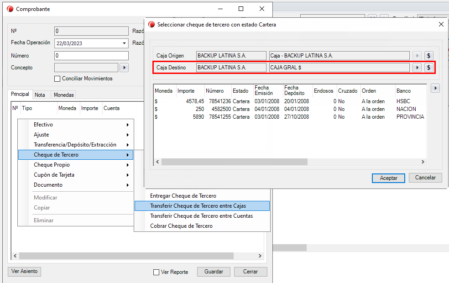The width and height of the screenshot is (449, 283).
Task: Toggle the Conciliar Movimientos checkbox
Action: [x=57, y=79]
